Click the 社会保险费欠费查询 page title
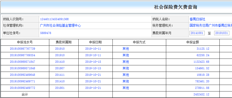This screenshot has width=232, height=98. (175, 7)
